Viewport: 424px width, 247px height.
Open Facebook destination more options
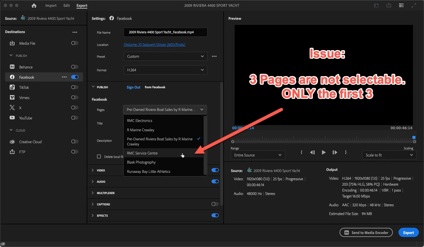click(64, 77)
